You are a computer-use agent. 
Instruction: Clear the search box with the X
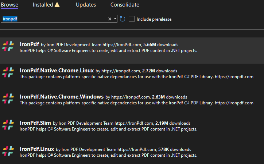(x=110, y=19)
